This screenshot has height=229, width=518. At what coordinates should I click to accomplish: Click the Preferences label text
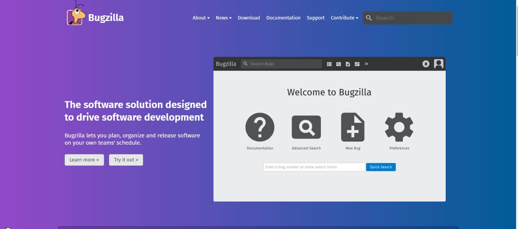(399, 148)
